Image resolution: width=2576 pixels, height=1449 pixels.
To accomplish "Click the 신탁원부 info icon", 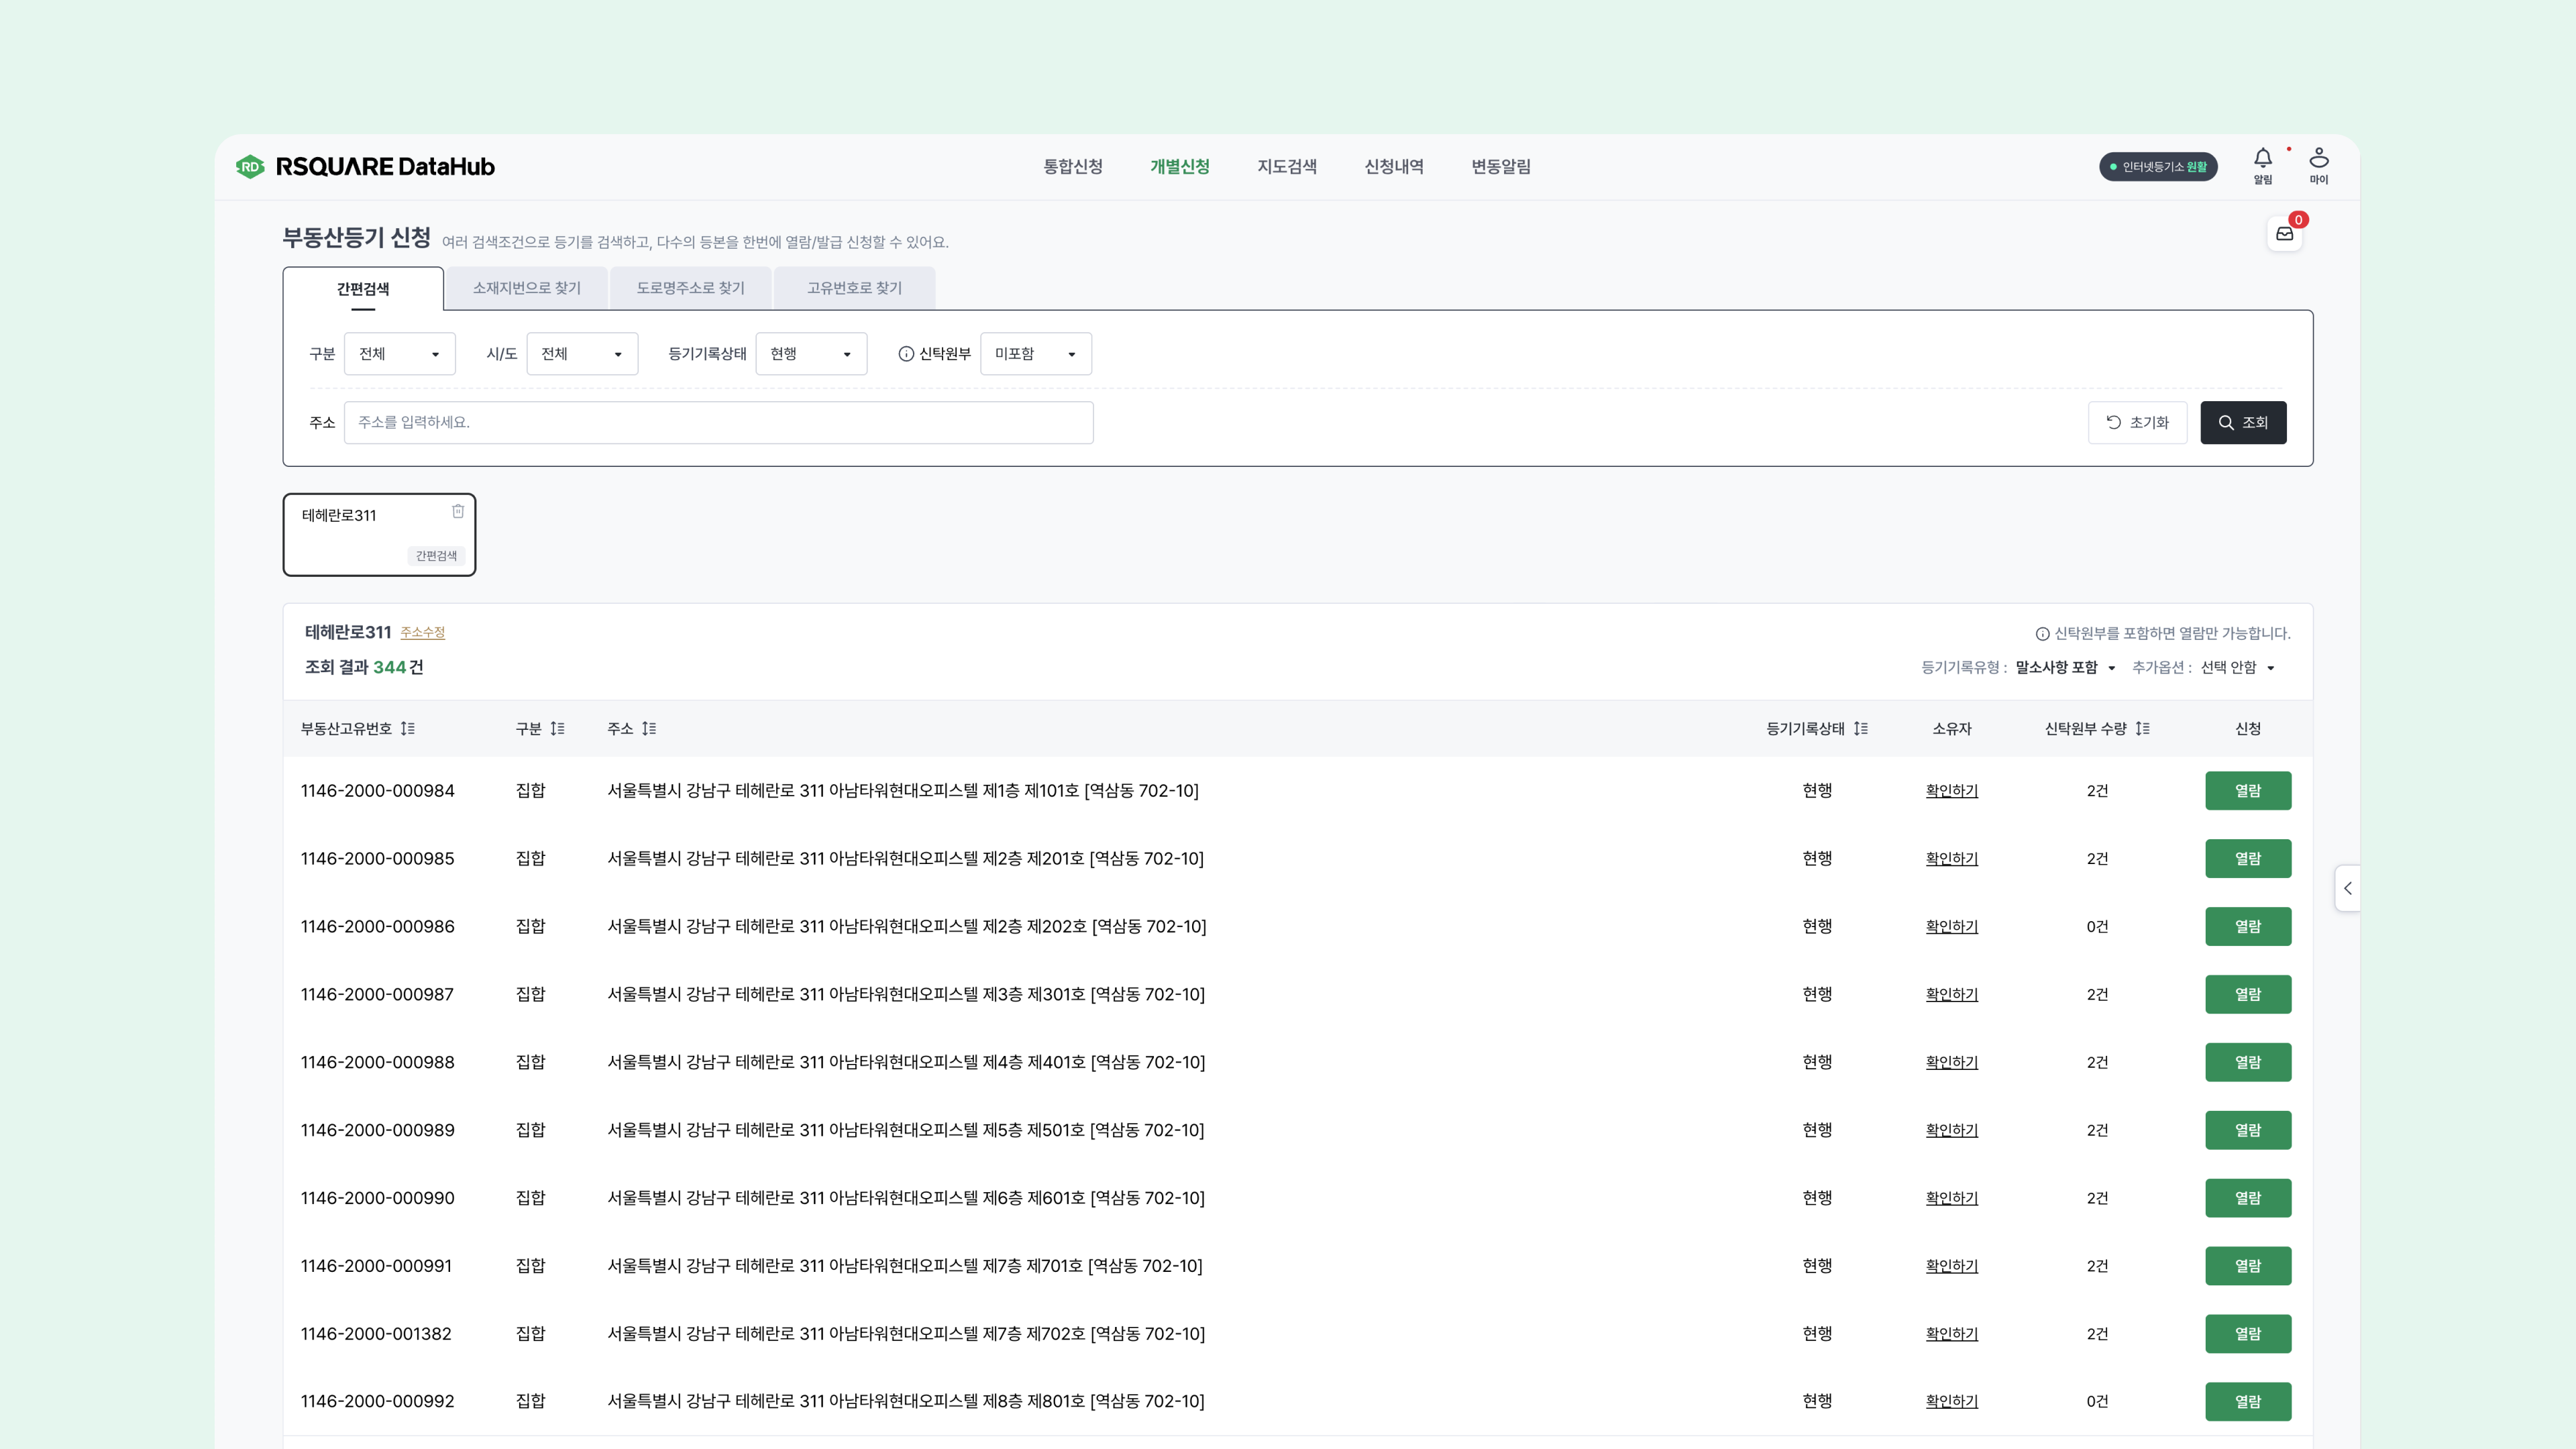I will click(906, 354).
